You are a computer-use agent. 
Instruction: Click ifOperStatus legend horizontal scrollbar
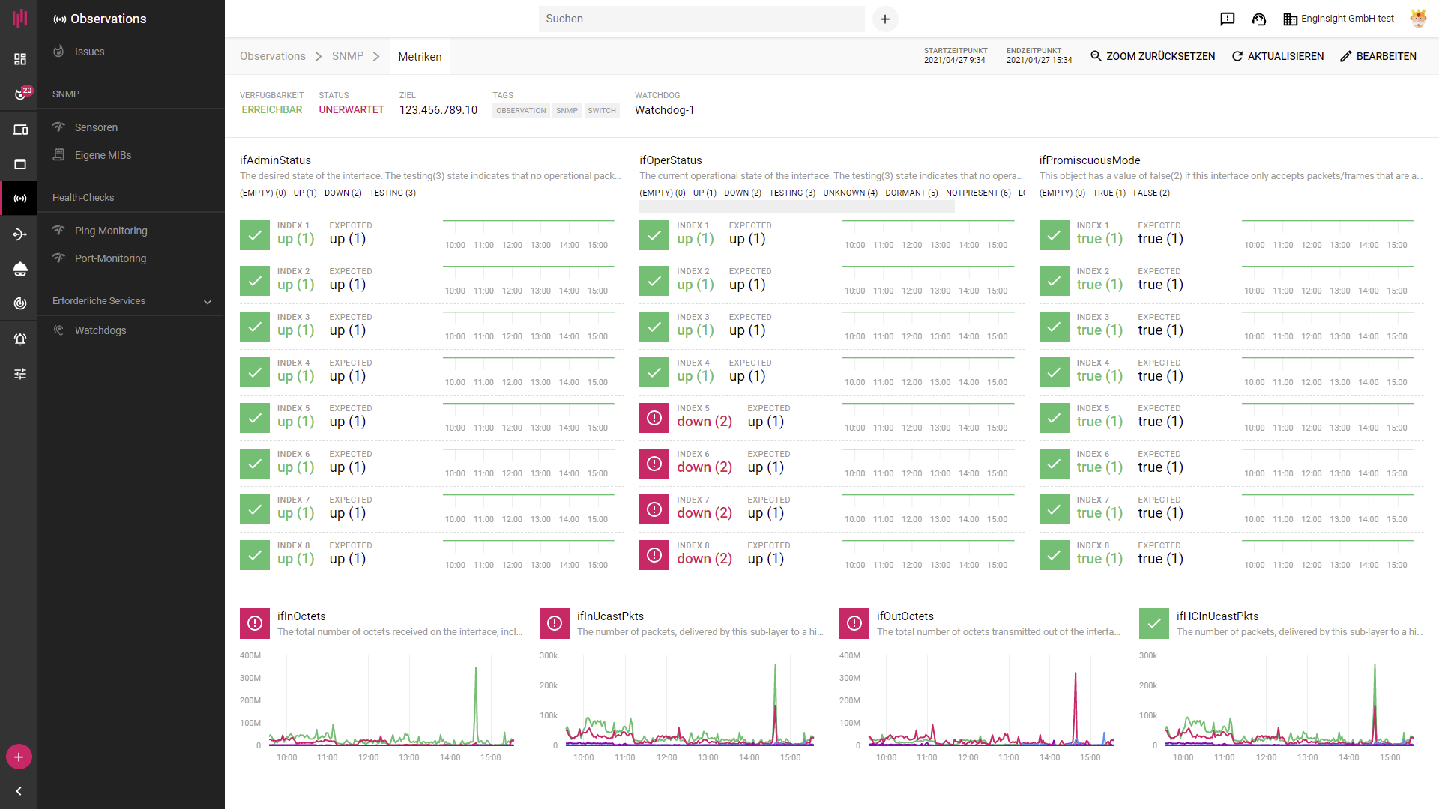pyautogui.click(x=797, y=207)
